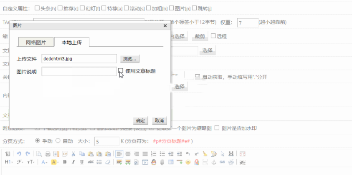Image resolution: width=352 pixels, height=175 pixels.
Task: Select the 自动 pagination radio button
Action: tap(58, 141)
